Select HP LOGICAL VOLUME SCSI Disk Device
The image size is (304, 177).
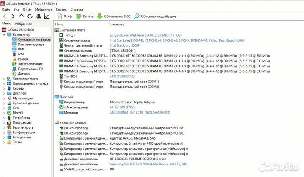tap(138, 159)
